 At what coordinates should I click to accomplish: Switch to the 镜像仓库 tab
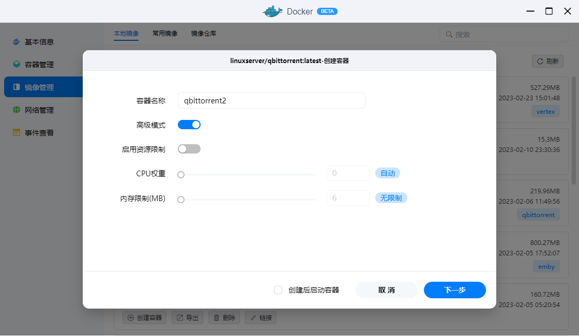click(204, 34)
